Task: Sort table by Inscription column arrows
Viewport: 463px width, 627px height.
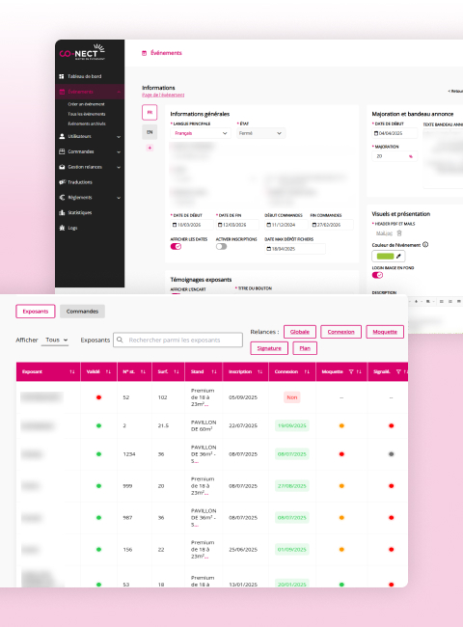Action: [x=259, y=372]
